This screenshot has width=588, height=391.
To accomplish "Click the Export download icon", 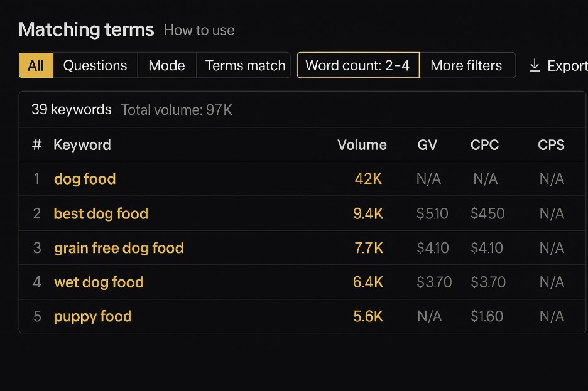I will [535, 65].
